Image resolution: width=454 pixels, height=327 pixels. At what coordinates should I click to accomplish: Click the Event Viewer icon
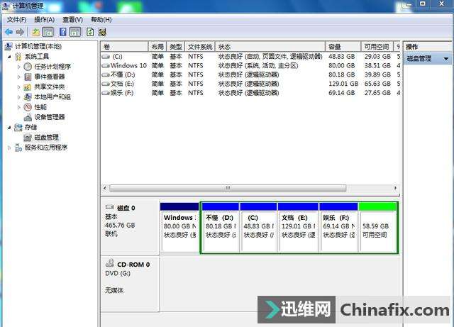(x=28, y=77)
